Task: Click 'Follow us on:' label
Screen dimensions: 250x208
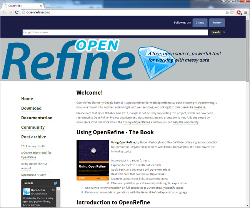Action: [x=182, y=23]
